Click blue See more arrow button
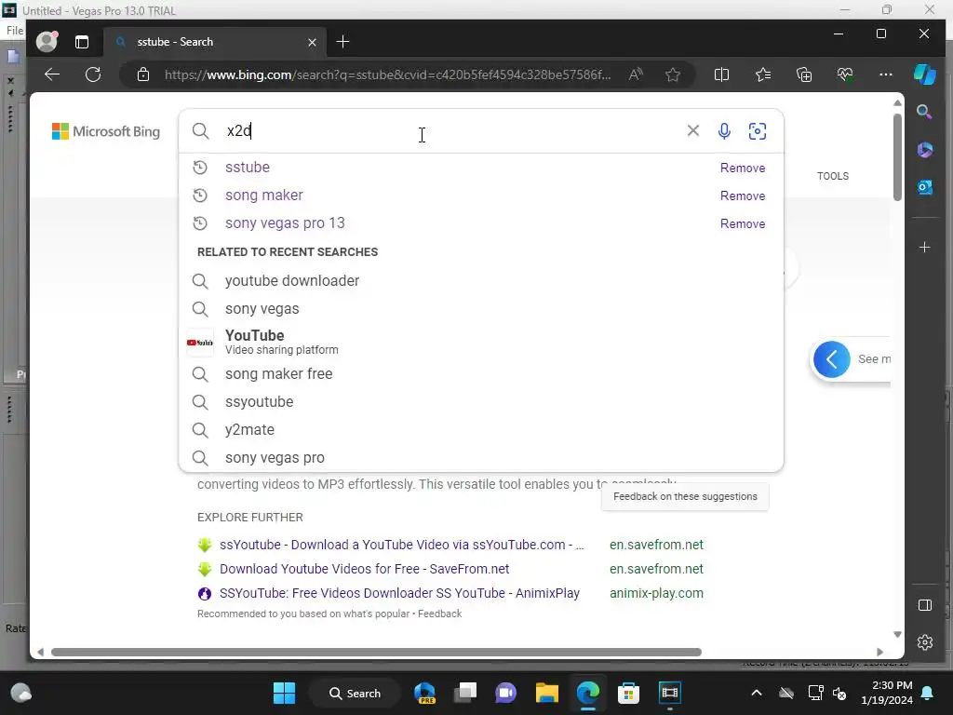Image resolution: width=953 pixels, height=715 pixels. pyautogui.click(x=831, y=359)
